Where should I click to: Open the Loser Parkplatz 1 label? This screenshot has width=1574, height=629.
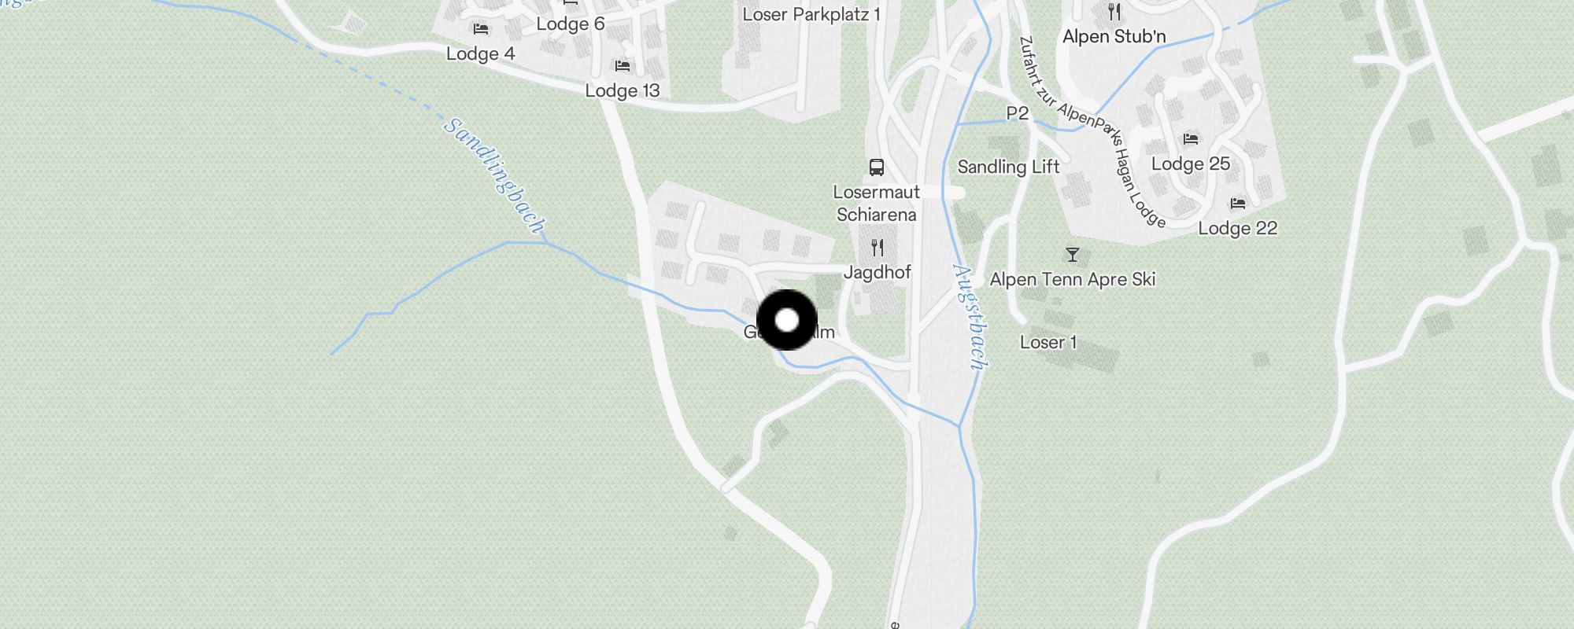(811, 14)
